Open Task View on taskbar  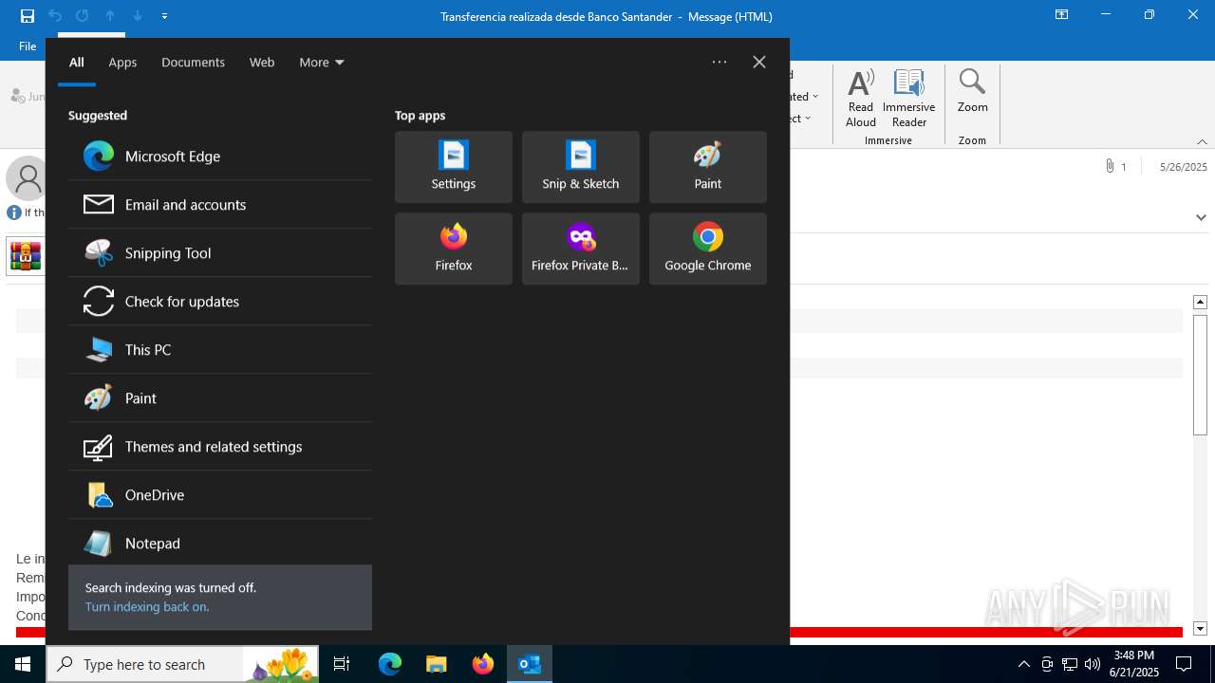342,664
